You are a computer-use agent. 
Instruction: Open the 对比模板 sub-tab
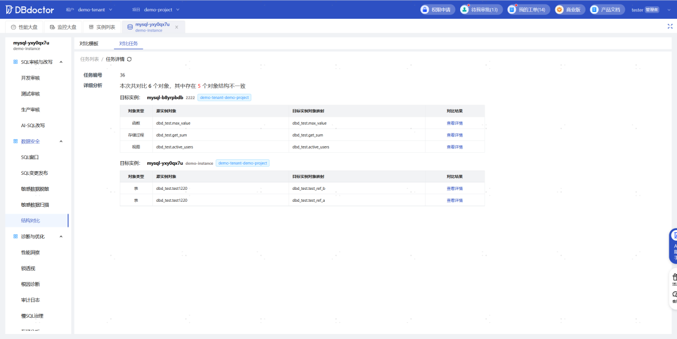pos(89,44)
